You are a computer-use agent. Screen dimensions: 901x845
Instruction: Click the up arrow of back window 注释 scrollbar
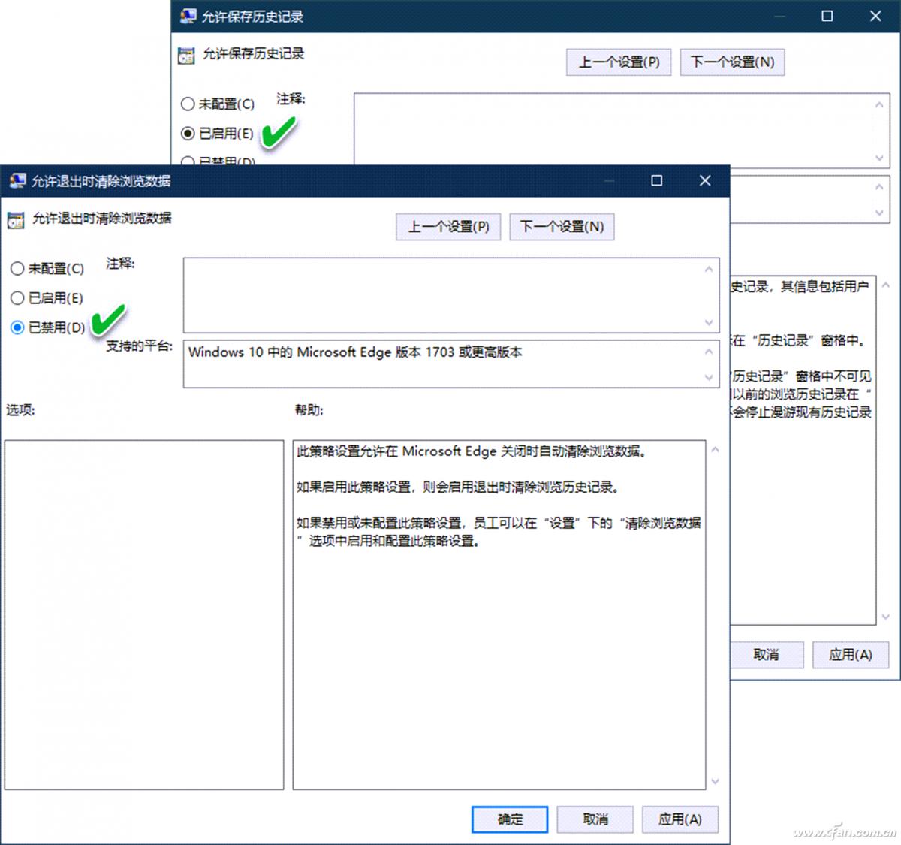tap(880, 104)
